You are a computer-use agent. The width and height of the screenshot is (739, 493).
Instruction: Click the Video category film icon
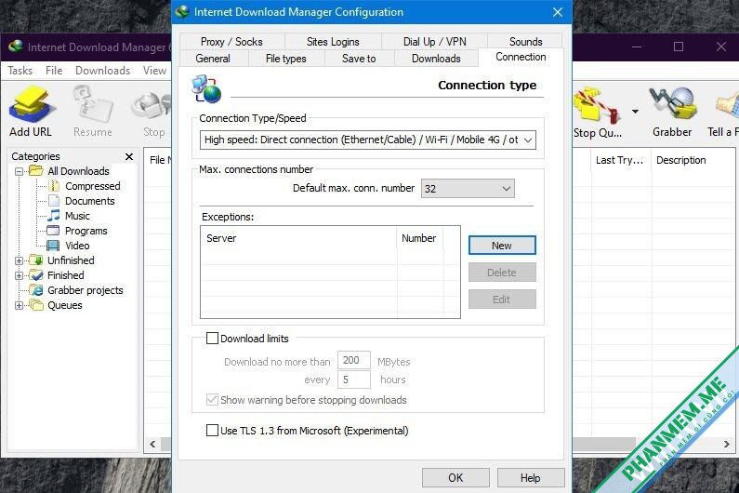pos(53,246)
